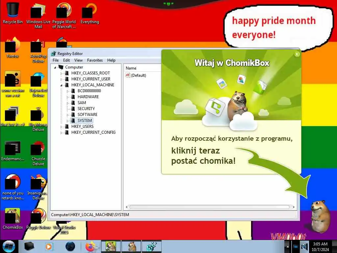Open the Recycle Bin desktop icon

click(x=13, y=13)
